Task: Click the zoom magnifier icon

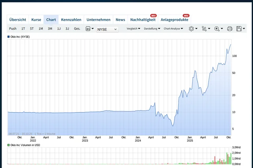Action: tap(217, 29)
